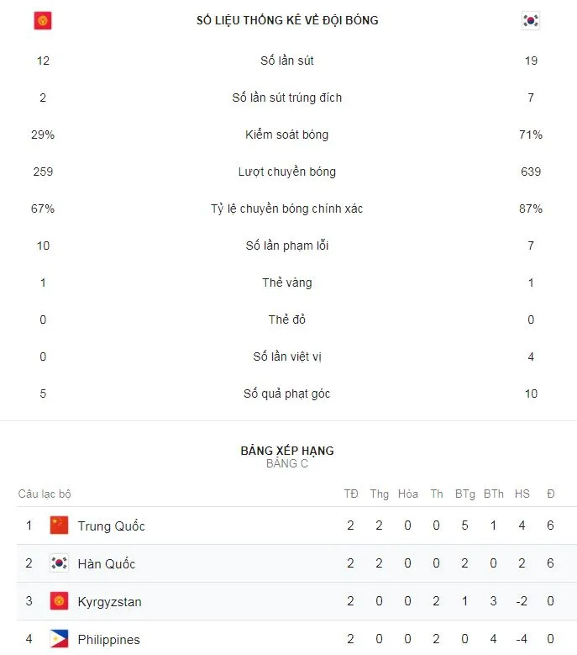Click the Kiểm soát bóng stat label
The height and width of the screenshot is (655, 577).
(x=287, y=135)
